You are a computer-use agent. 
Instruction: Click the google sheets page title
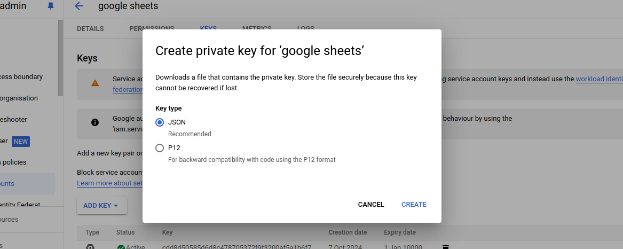pos(128,6)
